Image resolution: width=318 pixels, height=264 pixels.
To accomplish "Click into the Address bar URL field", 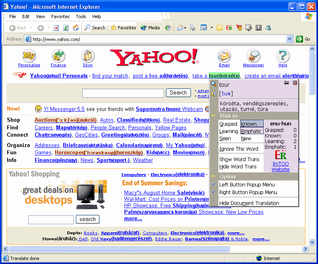I will pyautogui.click(x=156, y=39).
